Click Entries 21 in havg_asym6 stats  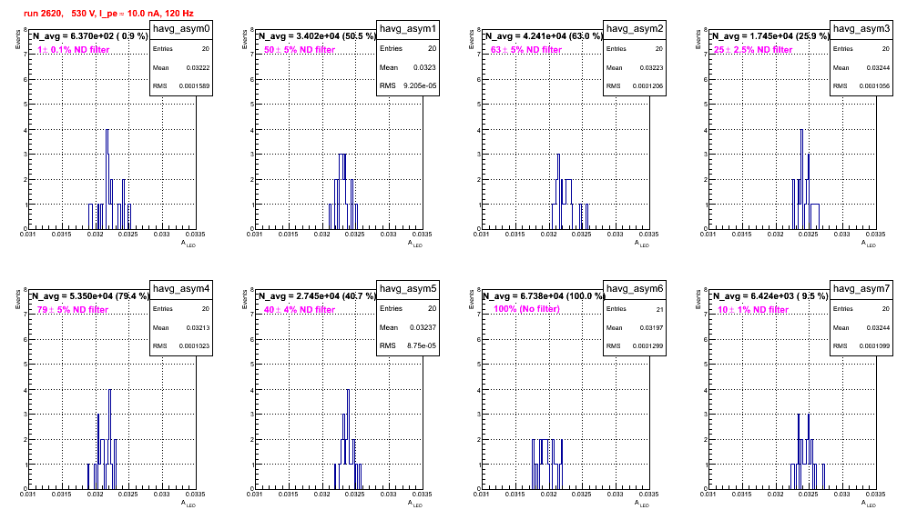[635, 309]
